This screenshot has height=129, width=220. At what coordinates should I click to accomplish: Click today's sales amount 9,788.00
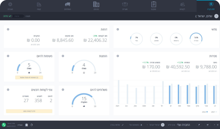[206, 67]
